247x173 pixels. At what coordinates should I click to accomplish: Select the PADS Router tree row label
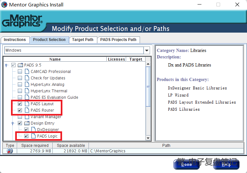[x=42, y=110]
